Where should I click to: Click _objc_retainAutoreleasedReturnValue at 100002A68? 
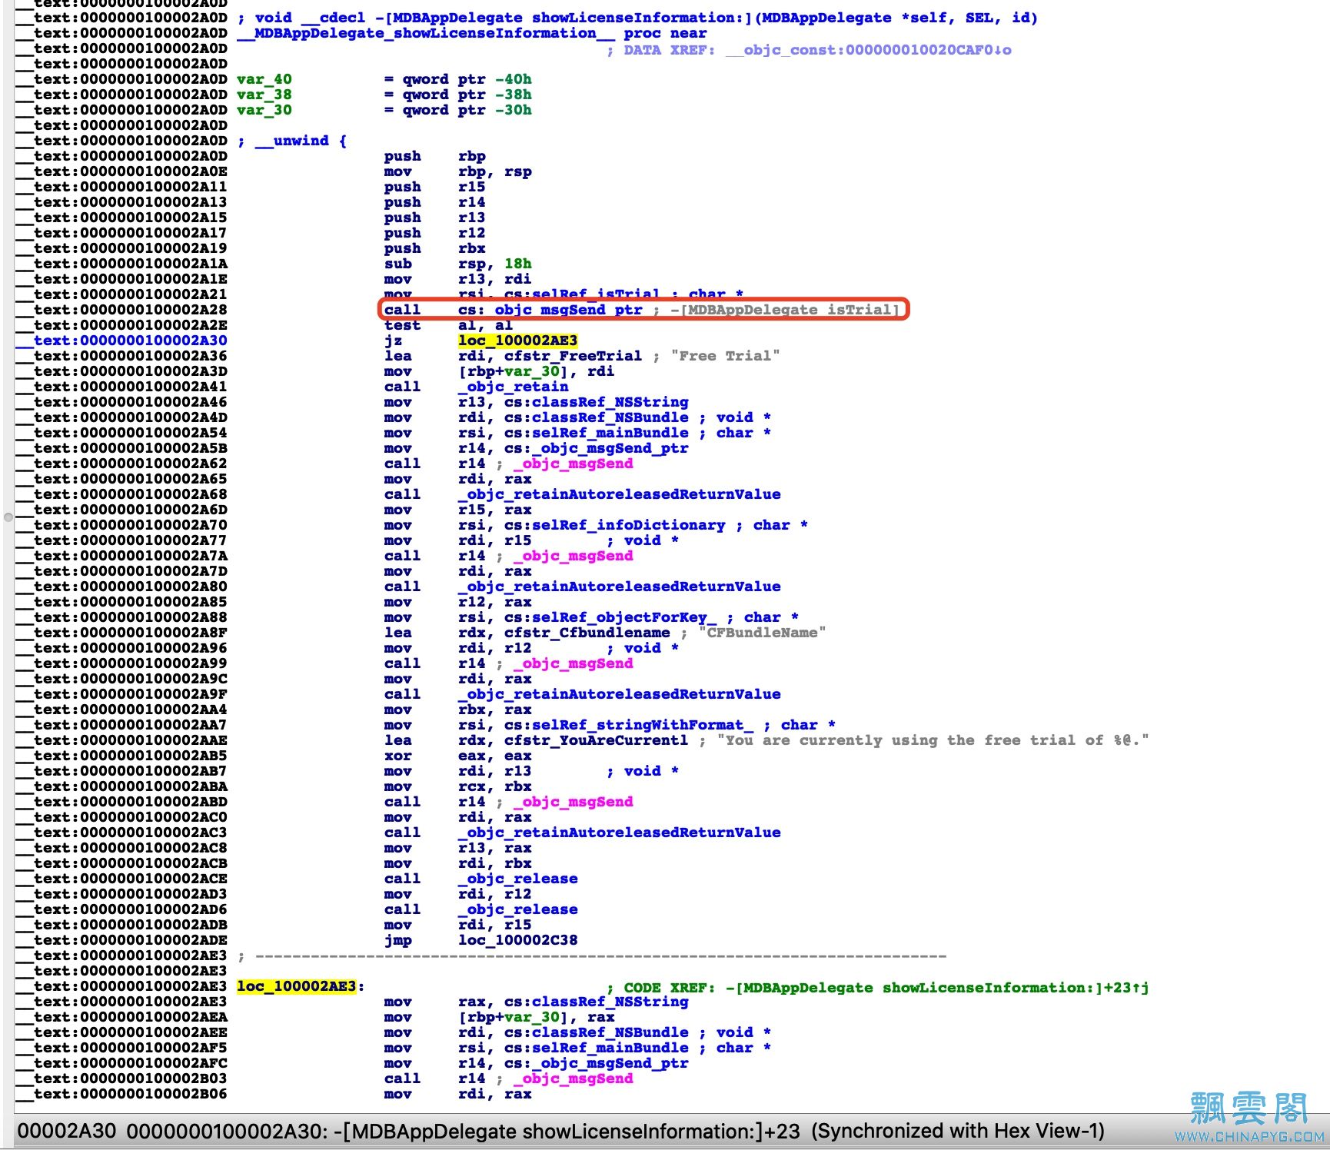(619, 494)
